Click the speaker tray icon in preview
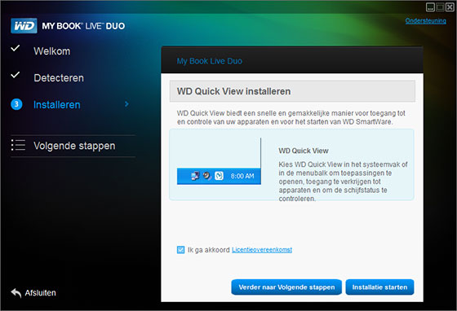The image size is (457, 311). (x=207, y=176)
